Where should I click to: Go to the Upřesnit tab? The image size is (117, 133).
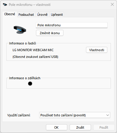click(x=57, y=15)
